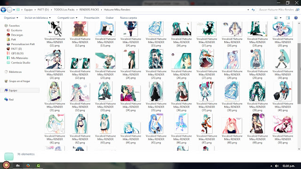Select thumbnail Miku RENDER (11).png
Viewport: 301px width, 169px height.
[55, 29]
